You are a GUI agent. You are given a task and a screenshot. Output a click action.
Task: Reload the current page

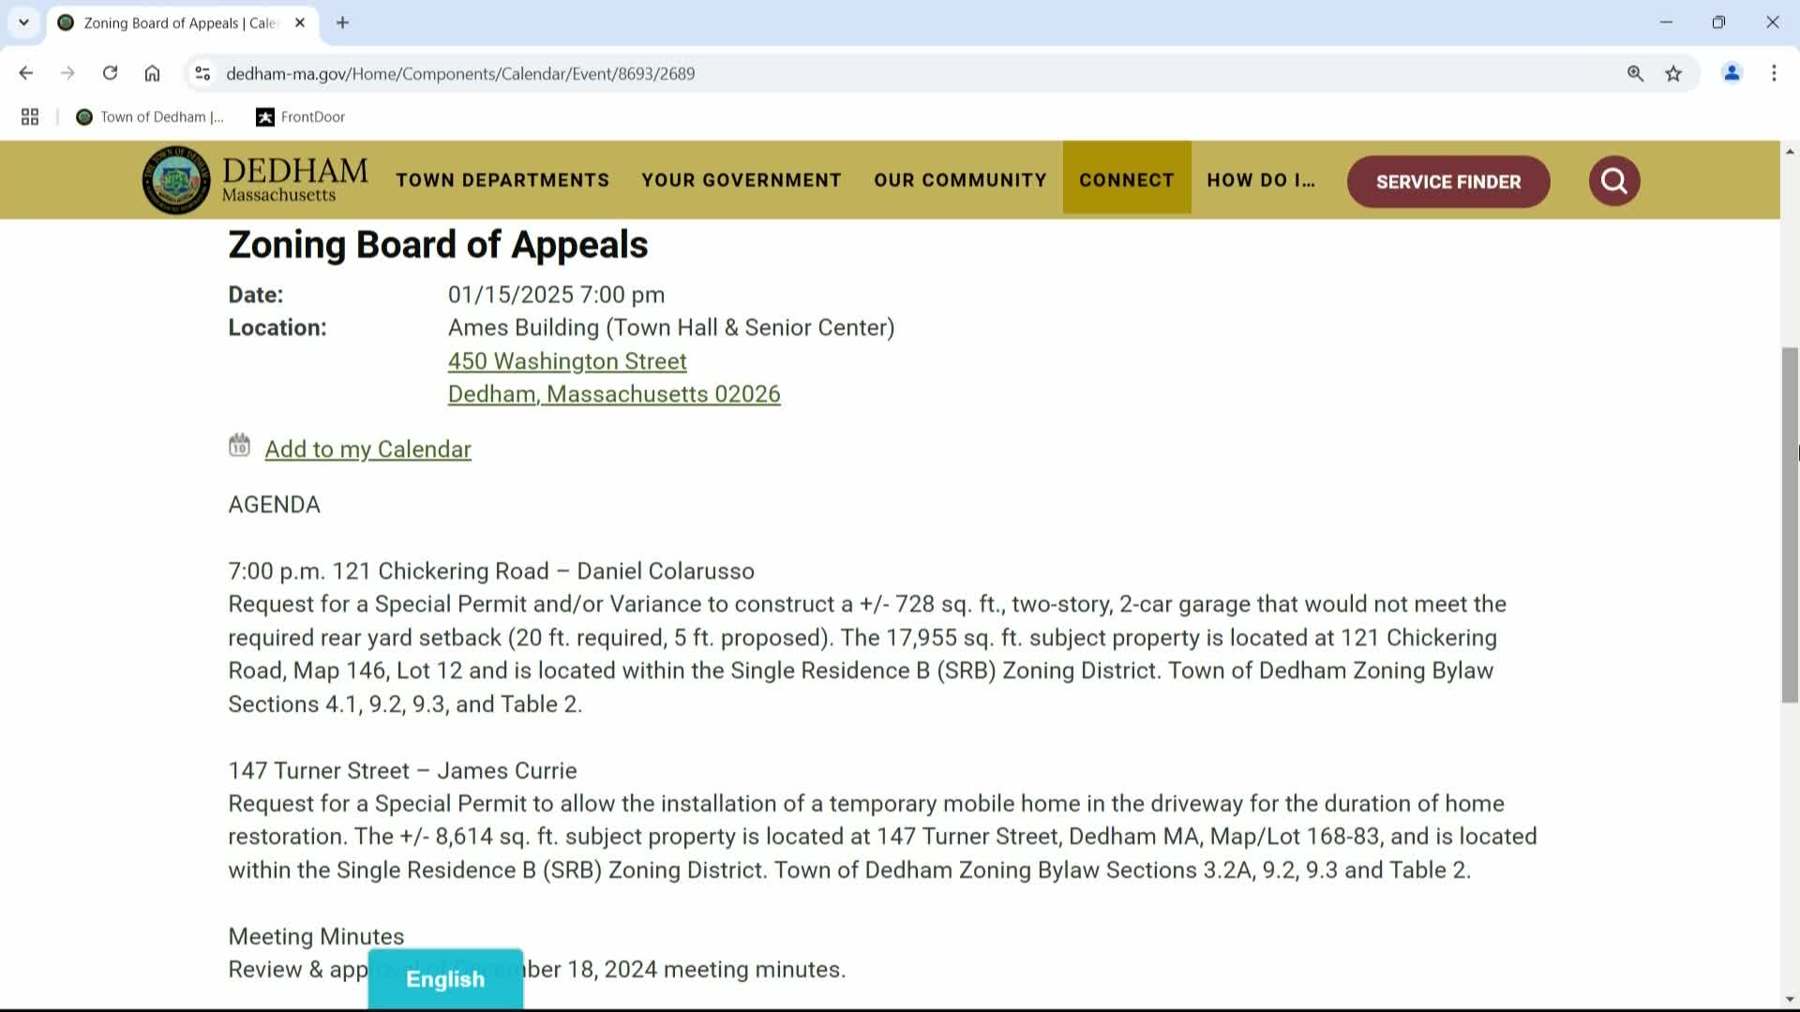click(110, 73)
